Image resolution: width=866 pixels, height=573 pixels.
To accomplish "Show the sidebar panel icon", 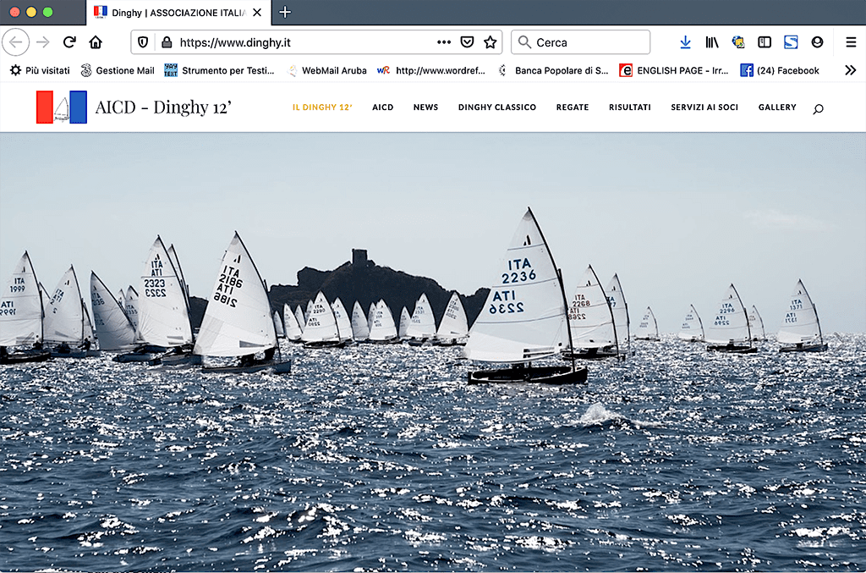I will 765,42.
